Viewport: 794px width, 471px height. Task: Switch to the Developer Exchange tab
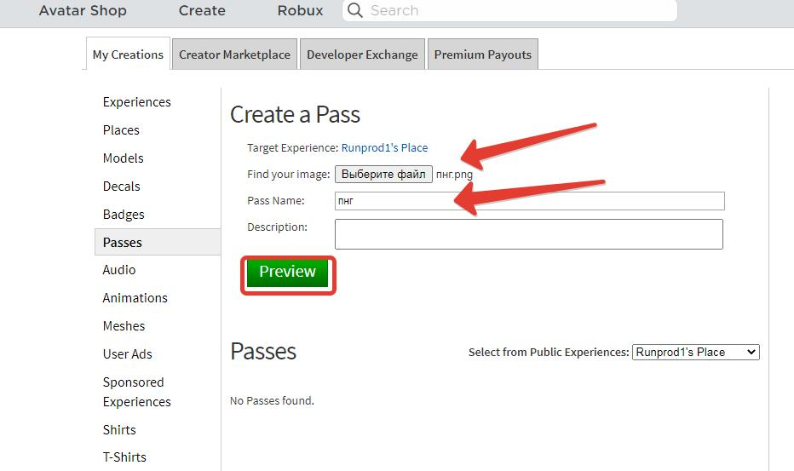(x=362, y=55)
